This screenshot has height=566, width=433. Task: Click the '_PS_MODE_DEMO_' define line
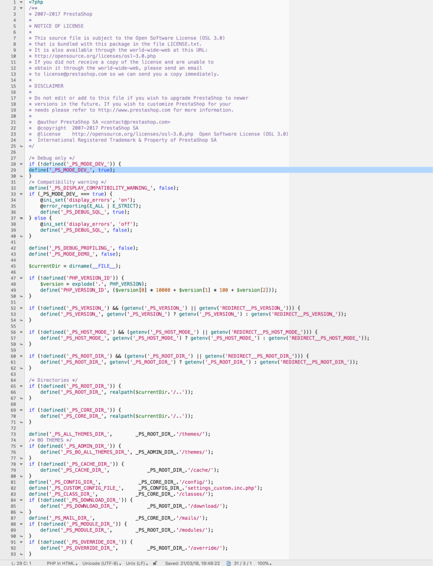(x=75, y=254)
